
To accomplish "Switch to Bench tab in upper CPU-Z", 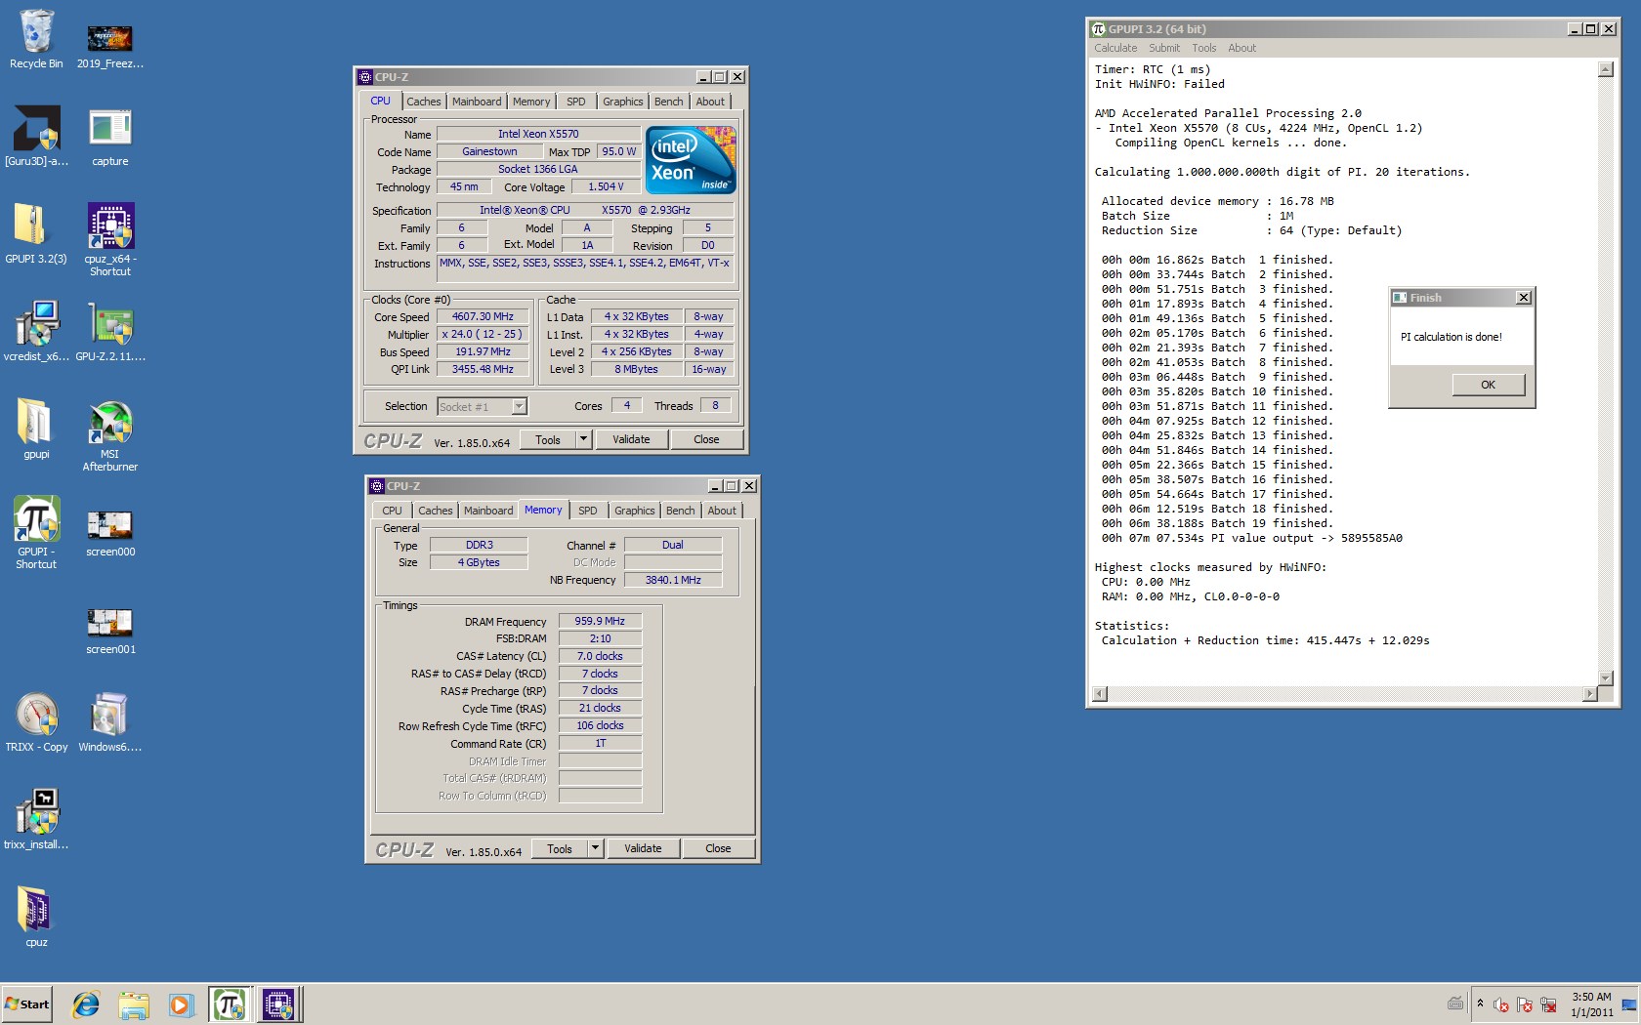I will click(669, 102).
